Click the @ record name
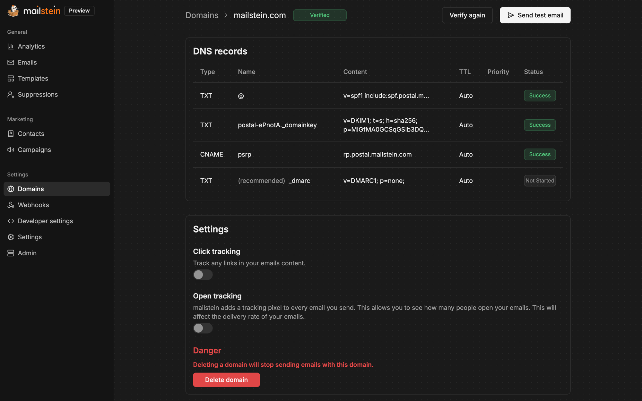This screenshot has height=401, width=642. click(x=241, y=96)
